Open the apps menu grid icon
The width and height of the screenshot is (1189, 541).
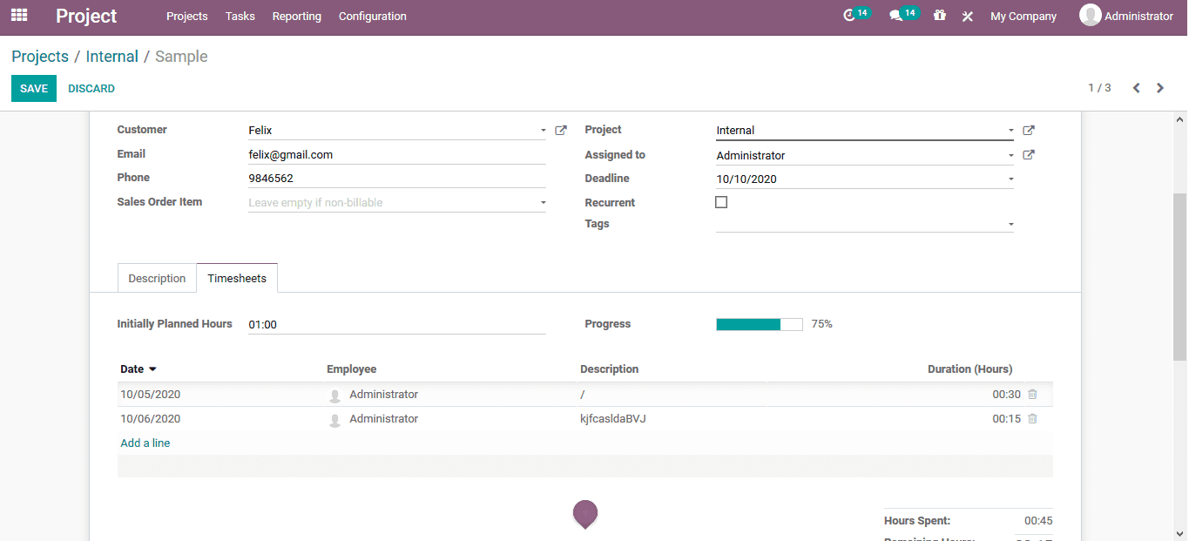pos(18,16)
